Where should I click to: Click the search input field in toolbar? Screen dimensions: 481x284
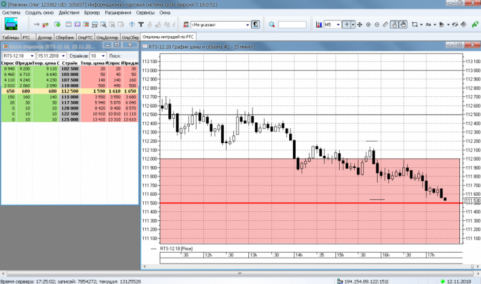click(292, 25)
